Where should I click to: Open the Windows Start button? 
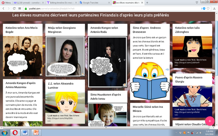tap(4, 133)
